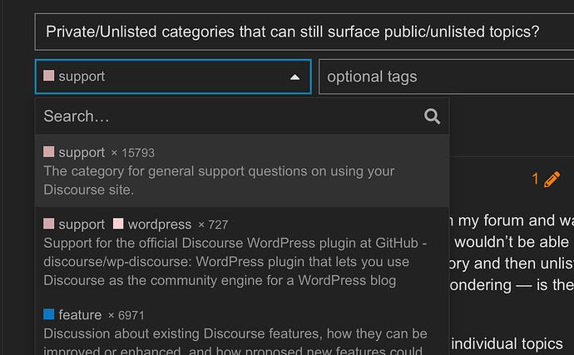Focus the category Search… box
The height and width of the screenshot is (355, 574).
click(242, 116)
